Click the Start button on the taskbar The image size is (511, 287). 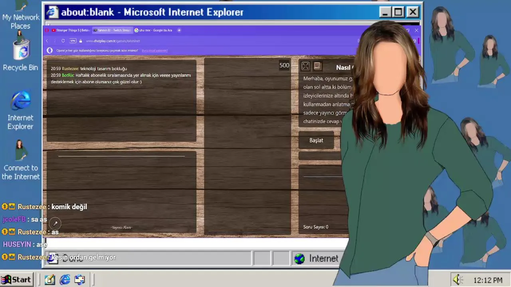pos(16,280)
